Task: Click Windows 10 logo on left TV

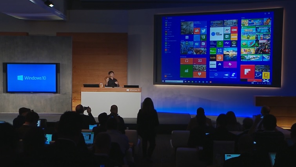Action: 32,78
